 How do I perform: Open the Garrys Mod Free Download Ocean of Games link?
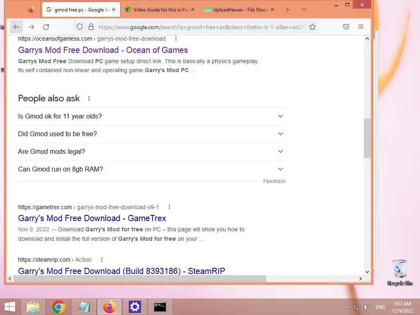coord(103,50)
